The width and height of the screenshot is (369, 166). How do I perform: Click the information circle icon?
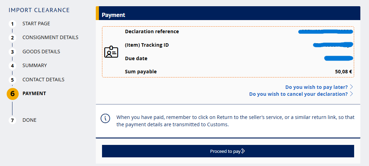pyautogui.click(x=105, y=118)
